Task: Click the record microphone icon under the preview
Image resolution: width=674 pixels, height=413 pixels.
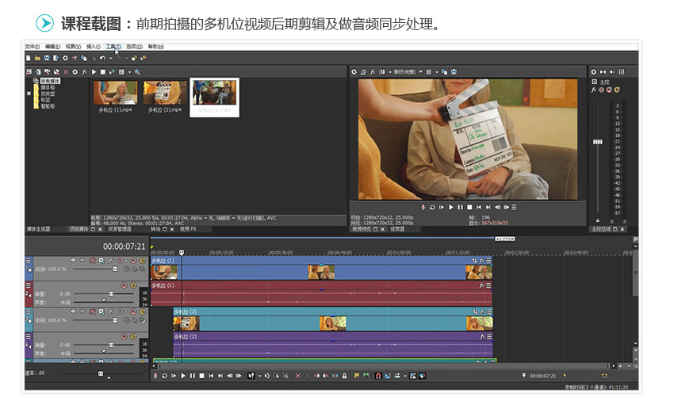Action: click(x=423, y=207)
